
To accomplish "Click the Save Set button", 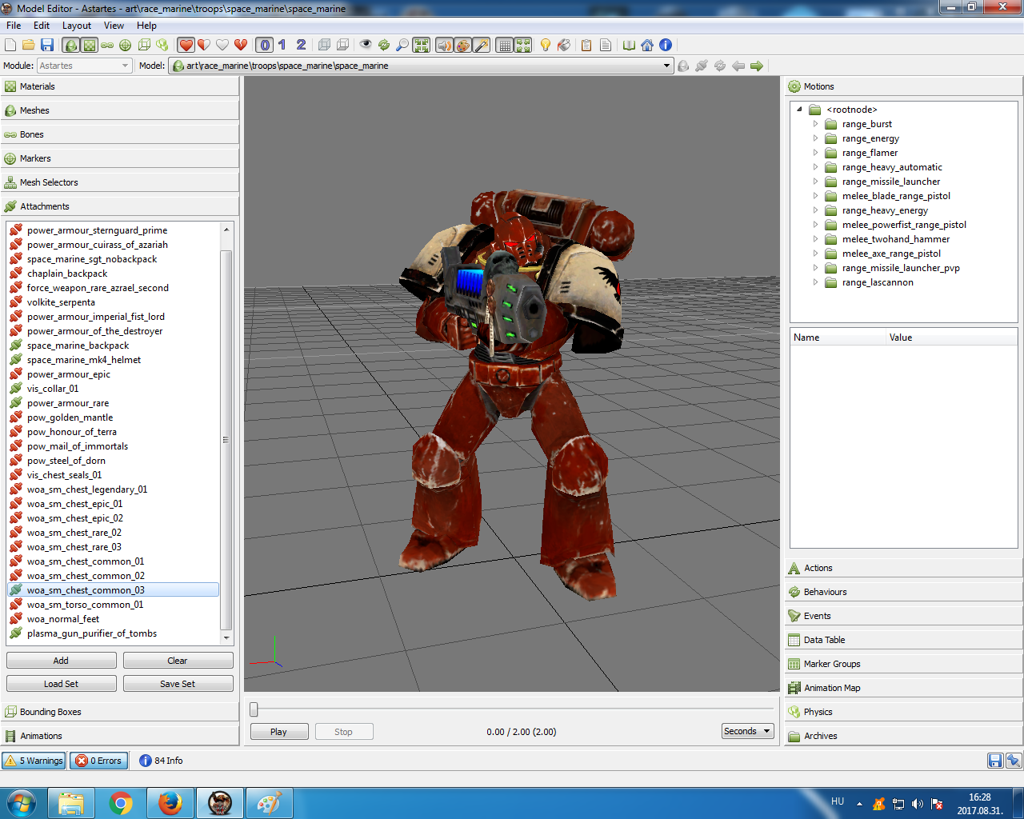I will click(178, 684).
